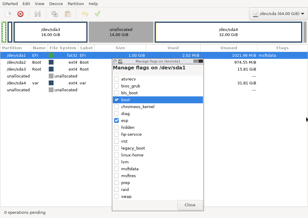
Task: Click the app icon in Manage flags titlebar
Action: 120,61
